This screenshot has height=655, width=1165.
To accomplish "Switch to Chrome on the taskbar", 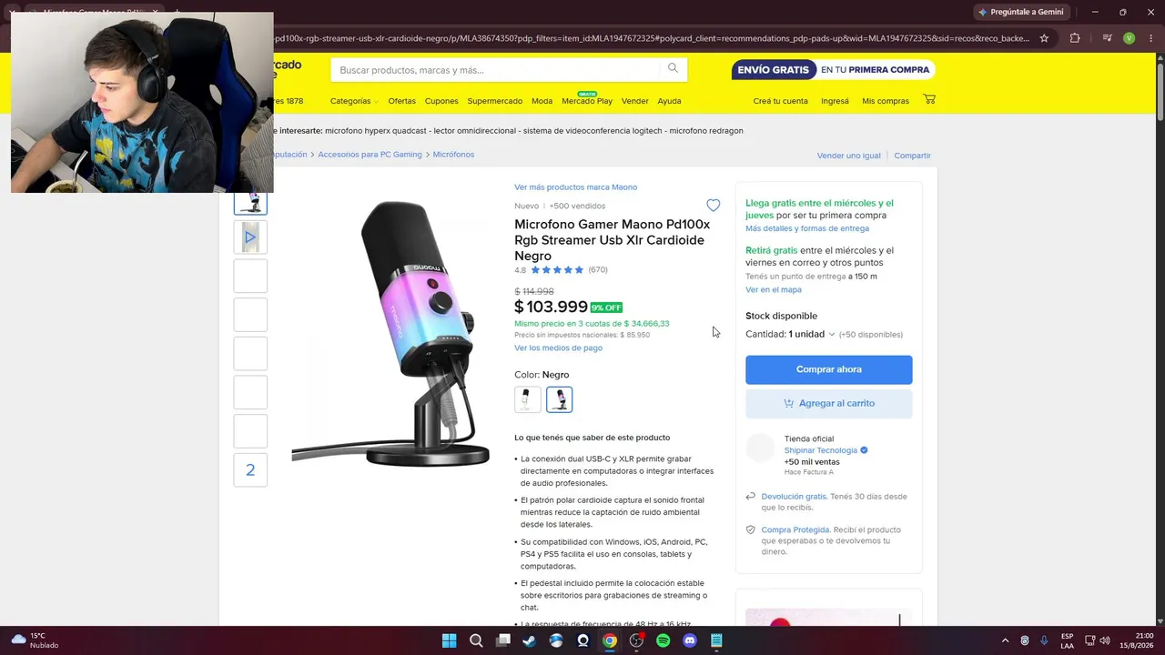I will (x=610, y=640).
